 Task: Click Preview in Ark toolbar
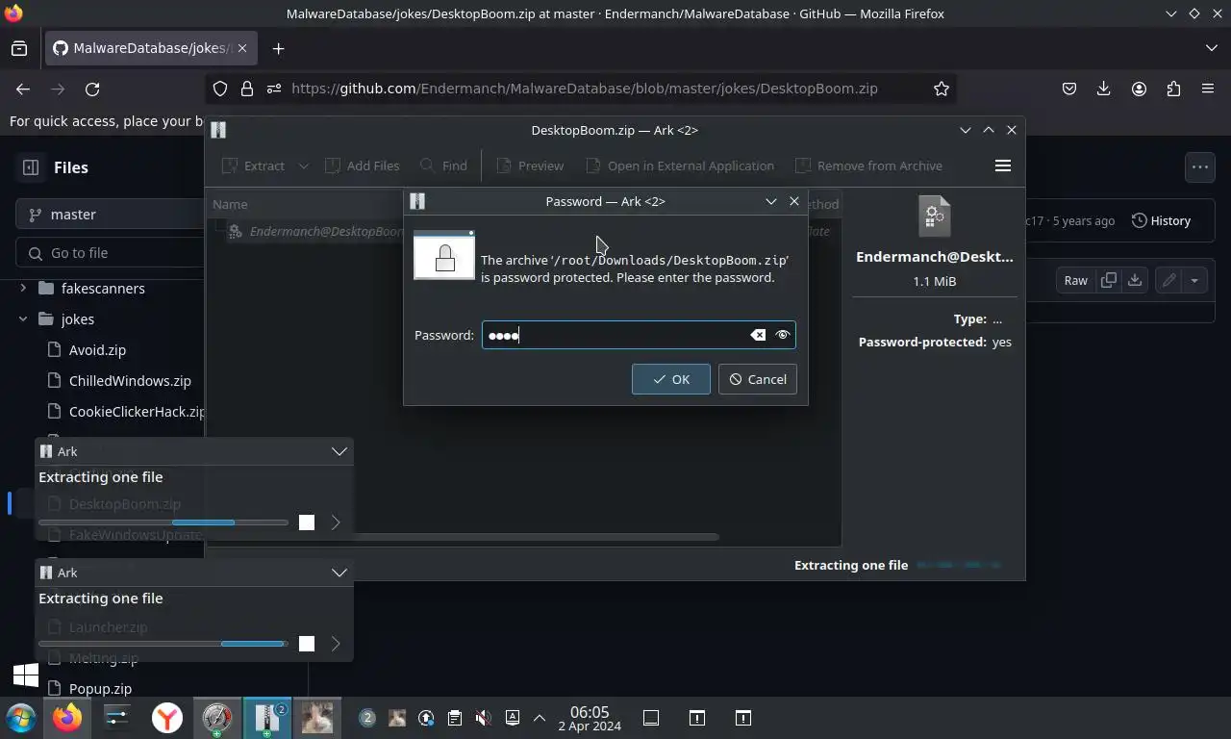[x=530, y=166]
